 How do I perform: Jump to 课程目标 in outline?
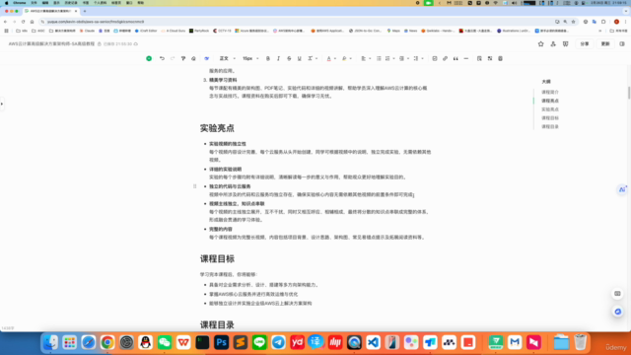(550, 118)
